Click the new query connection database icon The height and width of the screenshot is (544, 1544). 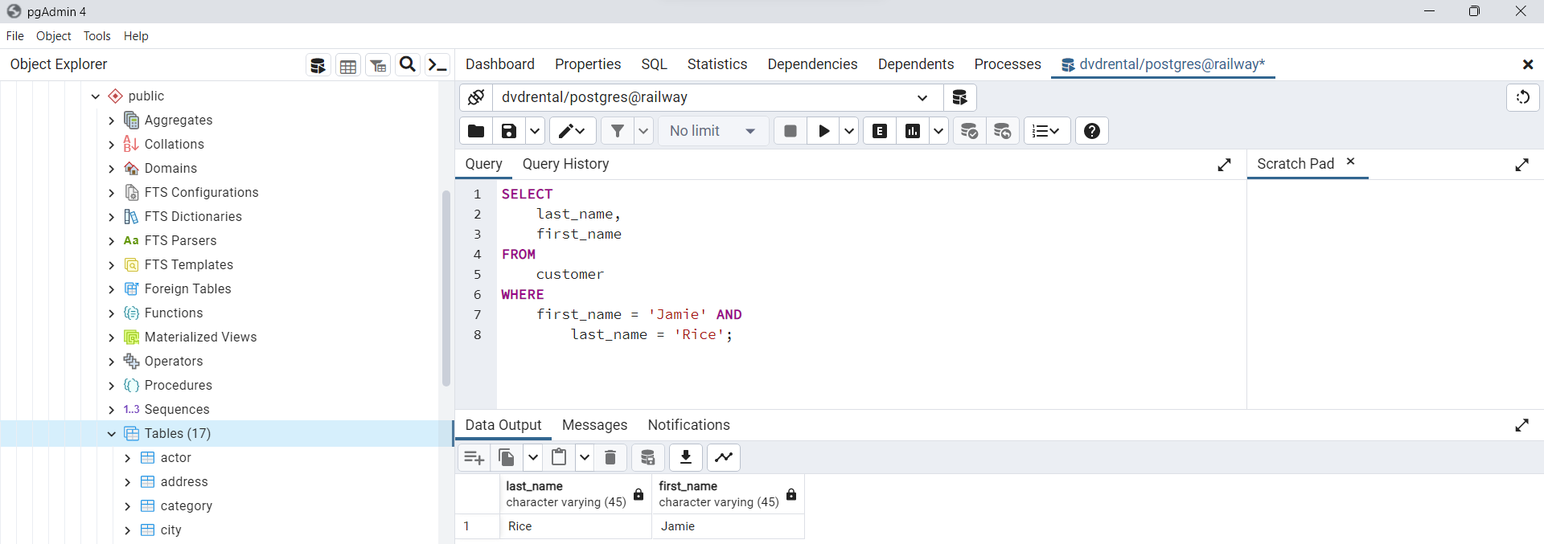[x=959, y=97]
